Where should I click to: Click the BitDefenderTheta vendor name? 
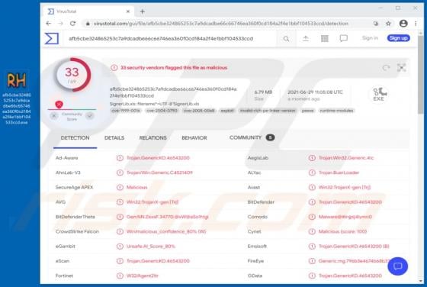75,217
